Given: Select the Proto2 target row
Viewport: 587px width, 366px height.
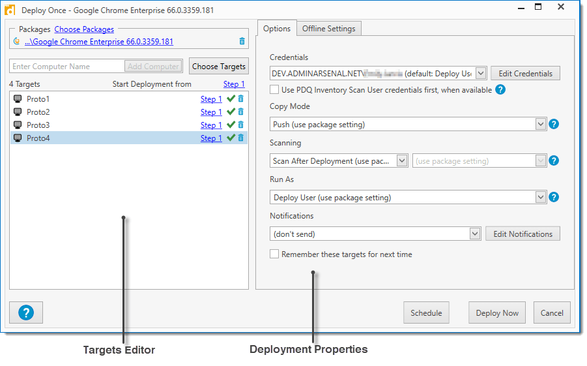Looking at the screenshot, I should coord(129,112).
